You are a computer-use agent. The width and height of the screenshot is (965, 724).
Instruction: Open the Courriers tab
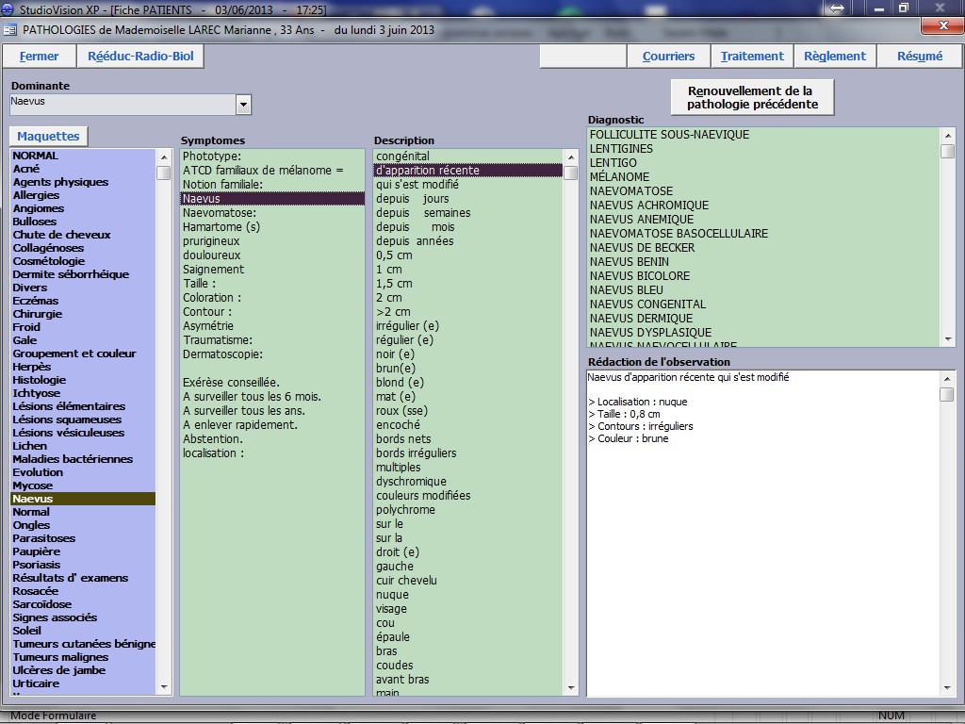(x=668, y=57)
